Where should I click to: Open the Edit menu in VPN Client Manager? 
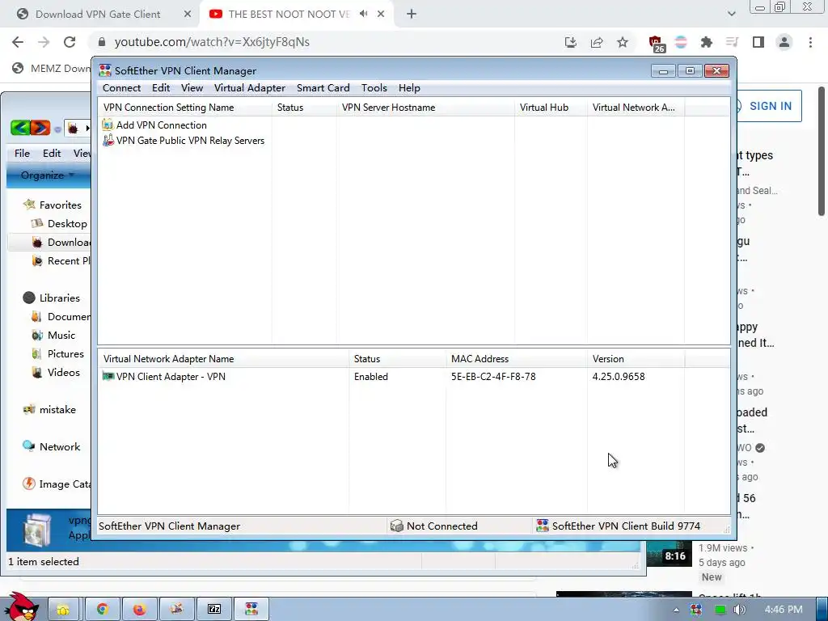(x=161, y=88)
